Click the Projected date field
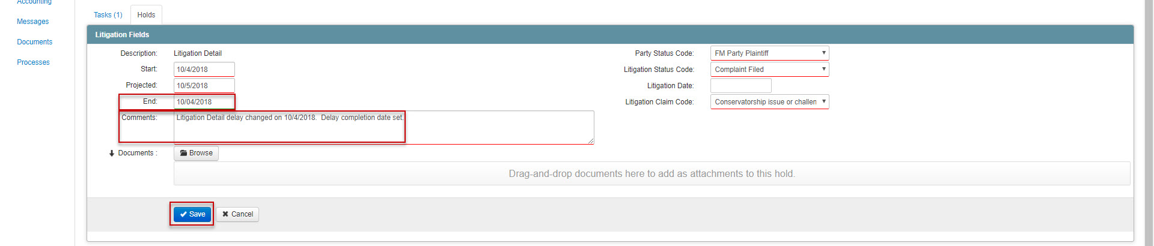1154x246 pixels. click(x=204, y=86)
